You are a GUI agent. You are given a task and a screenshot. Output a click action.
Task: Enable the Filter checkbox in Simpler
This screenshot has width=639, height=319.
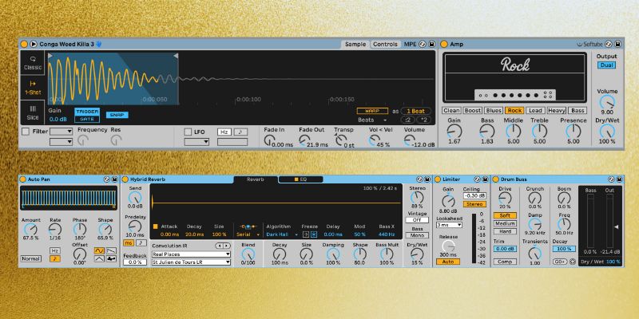26,132
